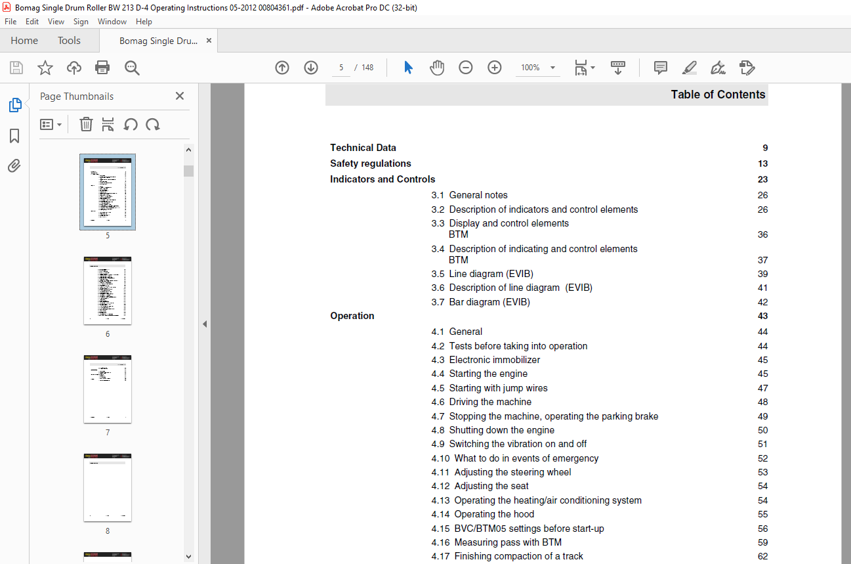
Task: Open the Page Thumbnails sidebar icon
Action: click(x=14, y=104)
